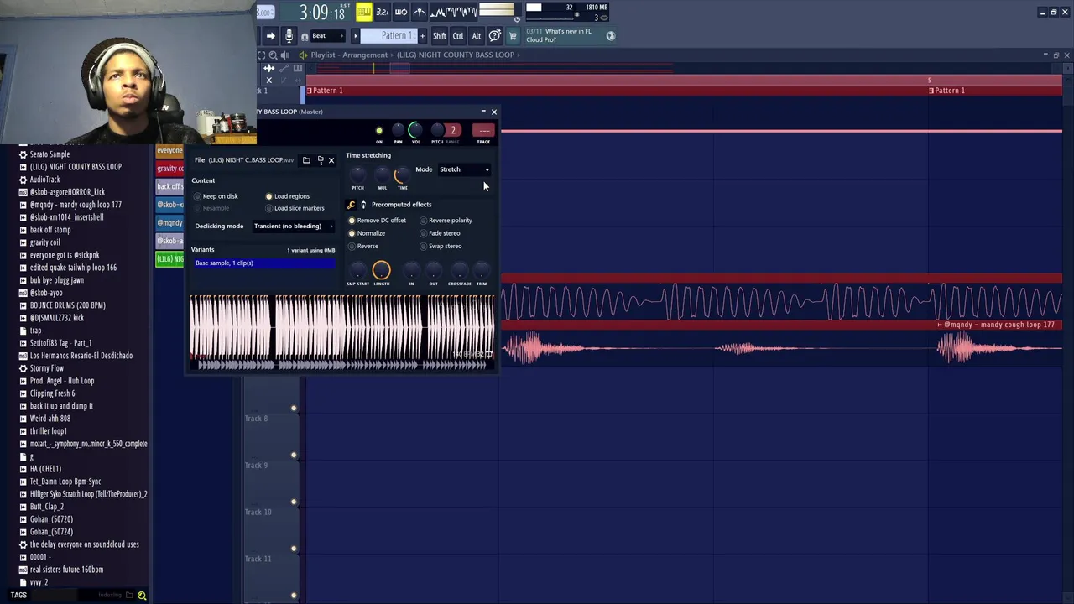Click the time stretching TIME knob
Image resolution: width=1074 pixels, height=604 pixels.
[402, 174]
